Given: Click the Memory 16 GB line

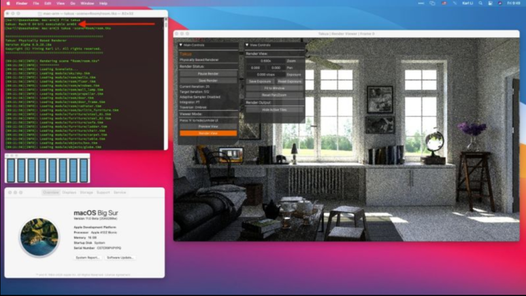Looking at the screenshot, I should [85, 238].
